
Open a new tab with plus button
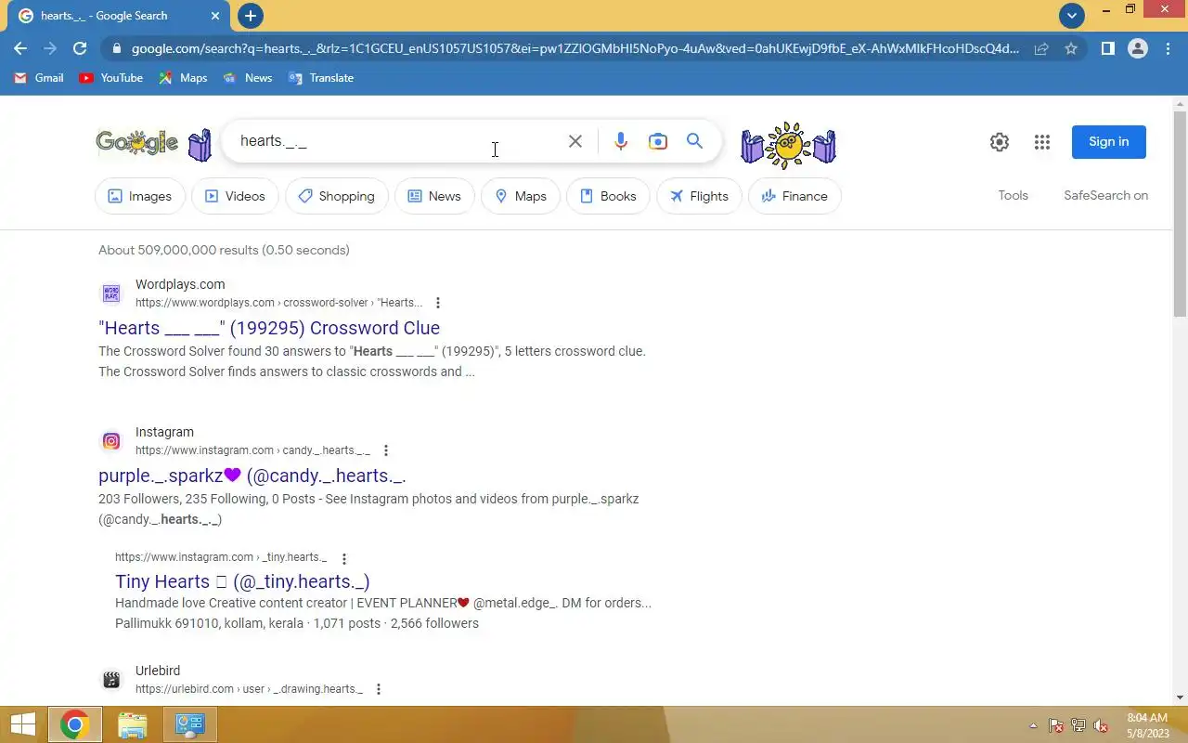[251, 16]
